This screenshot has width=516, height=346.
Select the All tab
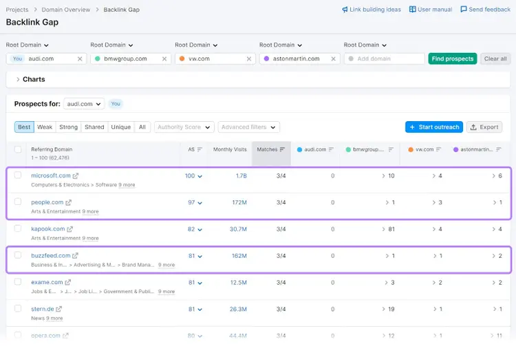142,127
